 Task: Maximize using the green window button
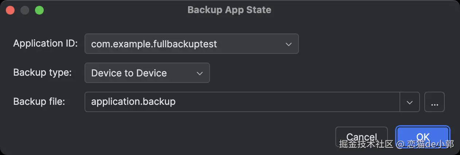(x=39, y=10)
